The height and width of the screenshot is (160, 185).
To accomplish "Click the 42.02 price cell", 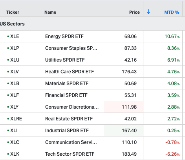I will click(x=124, y=119).
